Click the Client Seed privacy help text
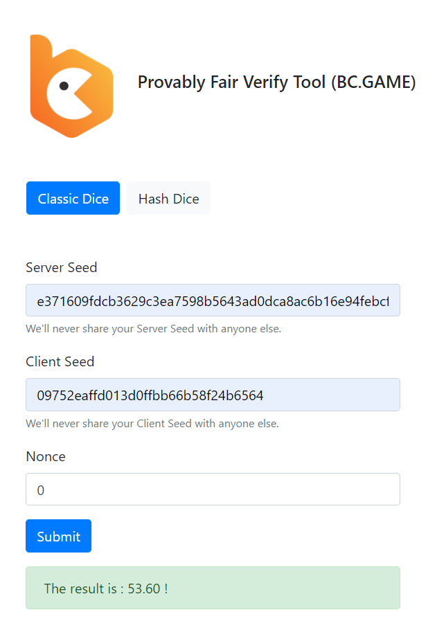 click(x=152, y=423)
